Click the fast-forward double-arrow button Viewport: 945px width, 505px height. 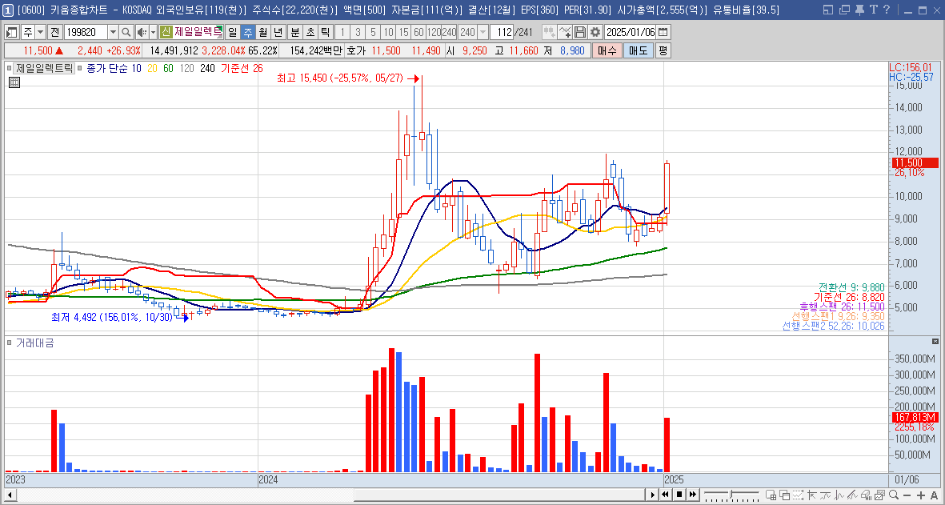(x=693, y=495)
